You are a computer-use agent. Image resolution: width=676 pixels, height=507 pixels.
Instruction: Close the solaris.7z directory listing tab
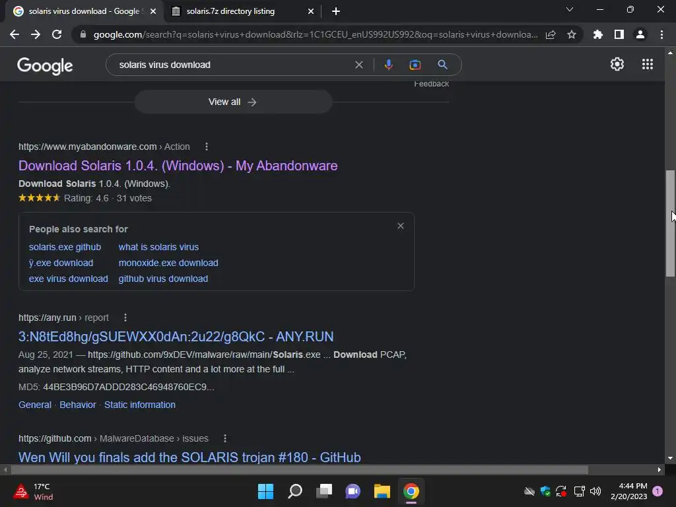coord(311,11)
